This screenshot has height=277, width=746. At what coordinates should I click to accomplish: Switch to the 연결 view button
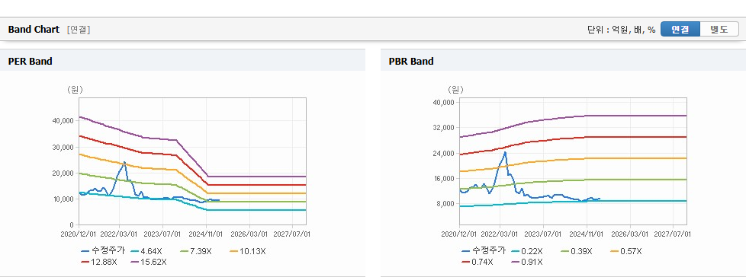[680, 30]
